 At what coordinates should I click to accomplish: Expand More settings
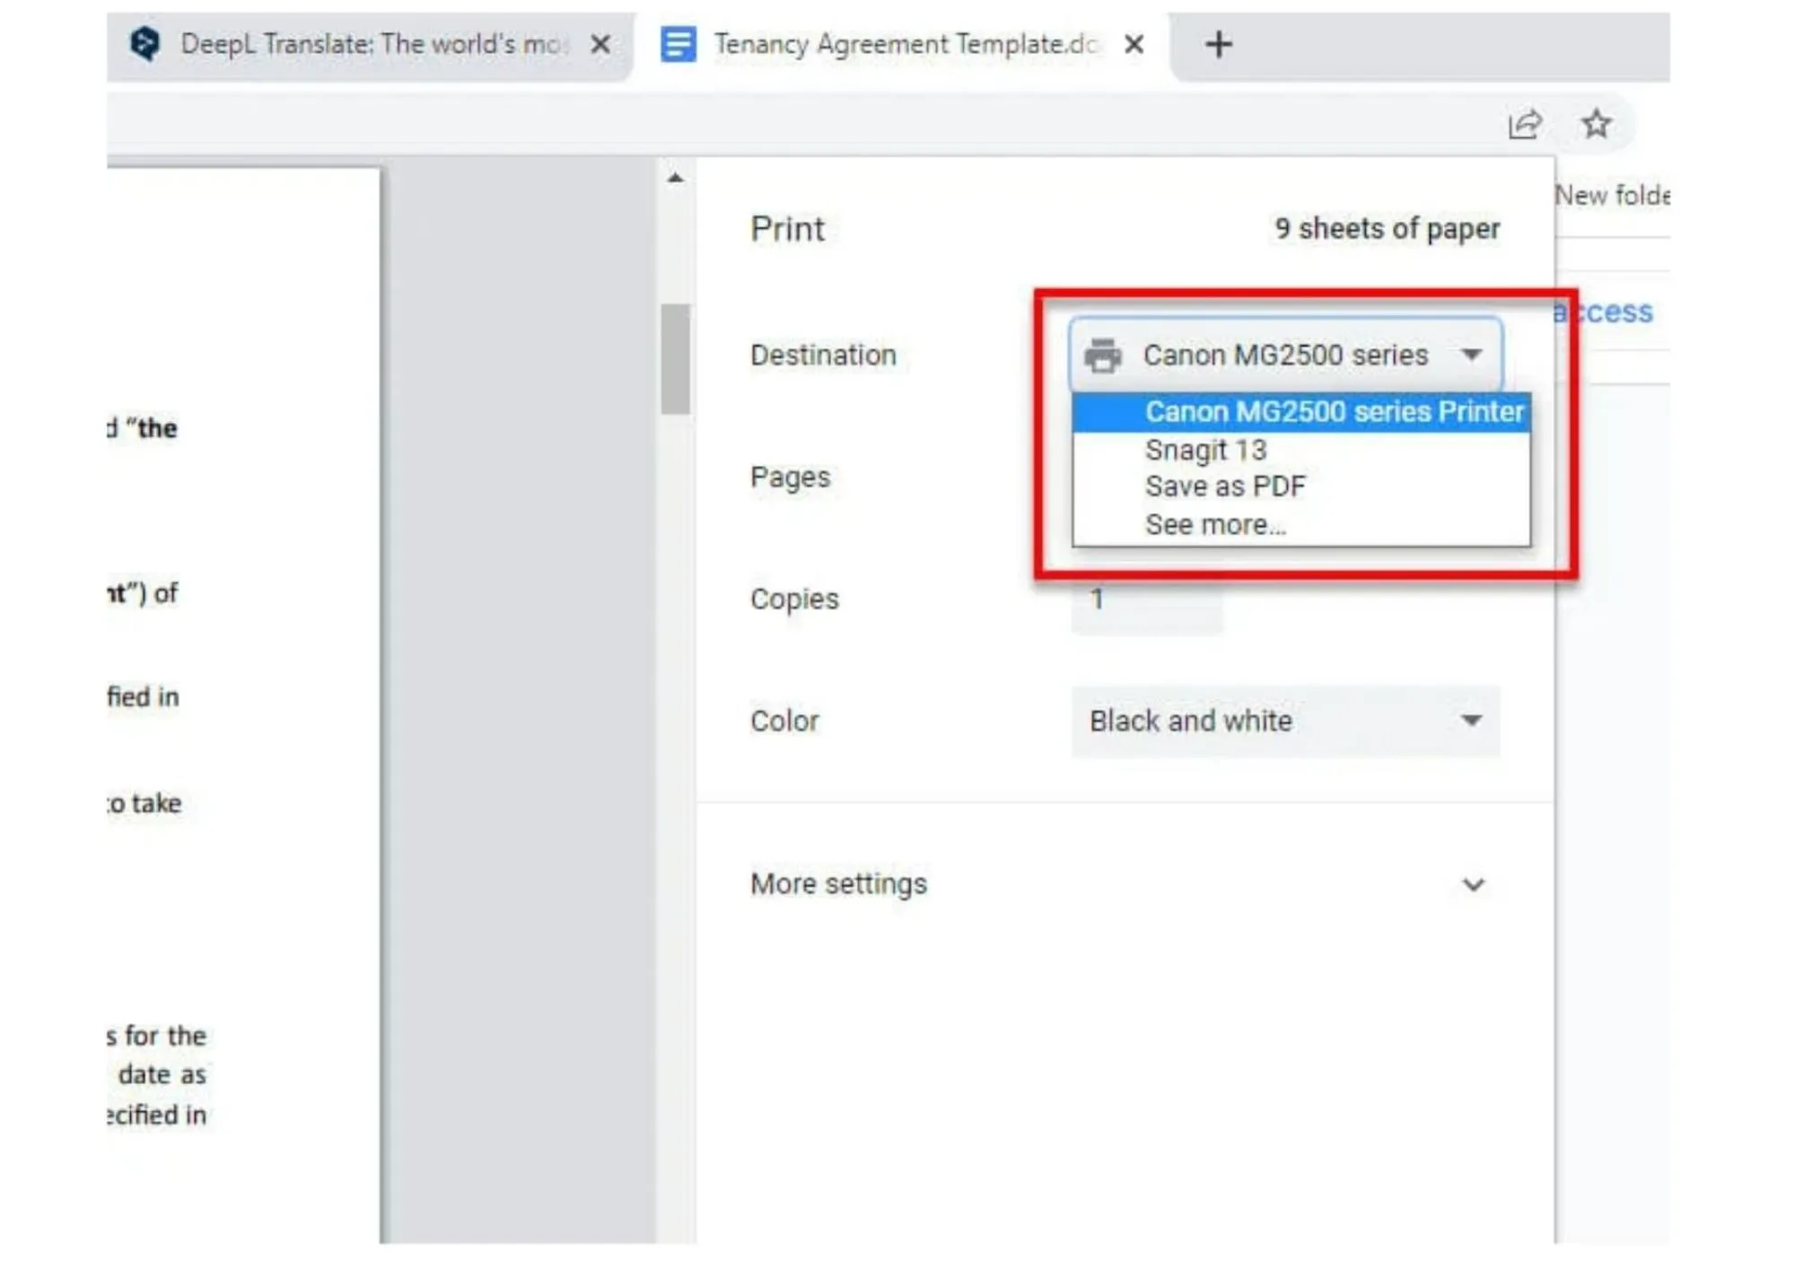click(x=1117, y=885)
